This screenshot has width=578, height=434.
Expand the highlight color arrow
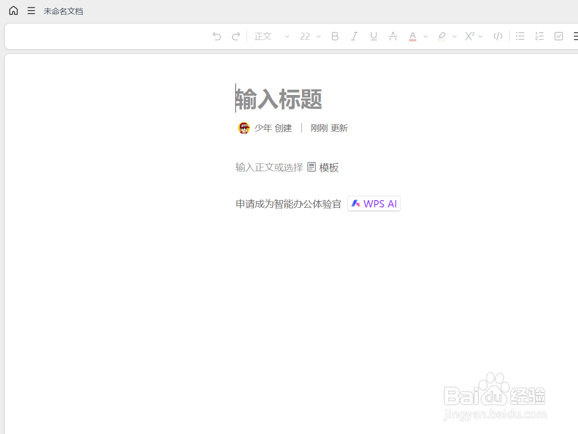[454, 37]
